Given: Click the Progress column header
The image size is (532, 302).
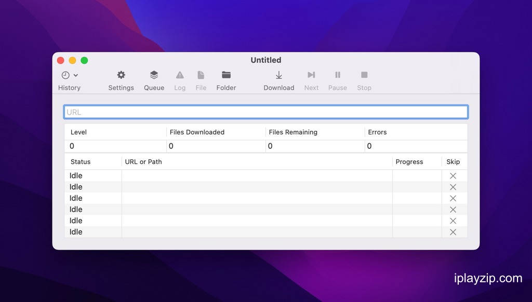Looking at the screenshot, I should [409, 162].
